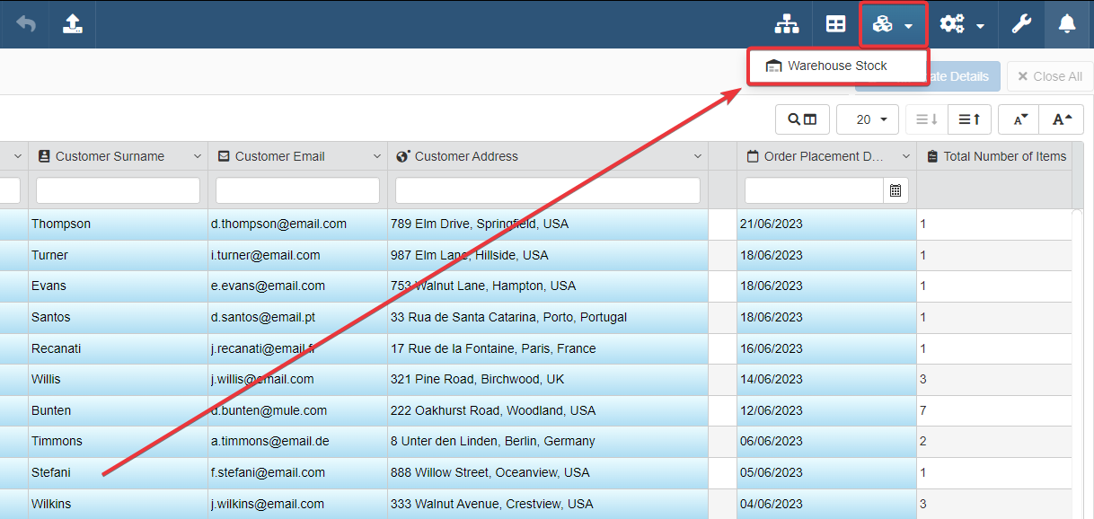The image size is (1094, 519).
Task: Expand Customer Email column header menu
Action: (x=377, y=156)
